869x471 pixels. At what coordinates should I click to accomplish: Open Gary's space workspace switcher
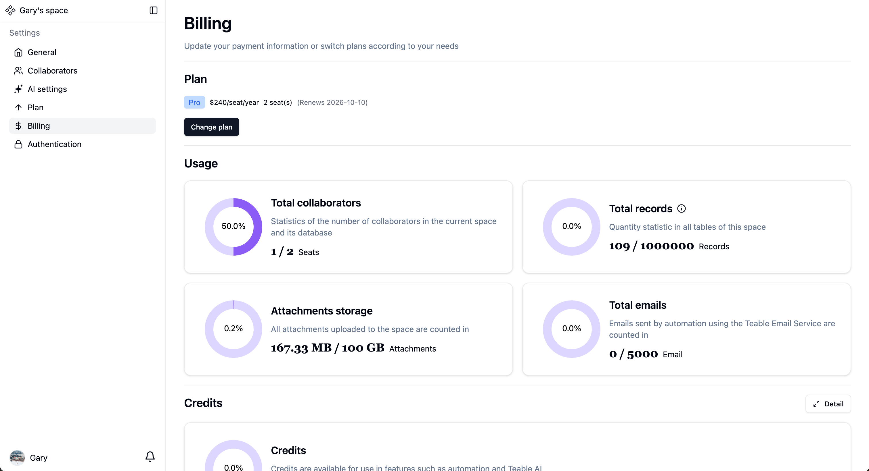[43, 10]
